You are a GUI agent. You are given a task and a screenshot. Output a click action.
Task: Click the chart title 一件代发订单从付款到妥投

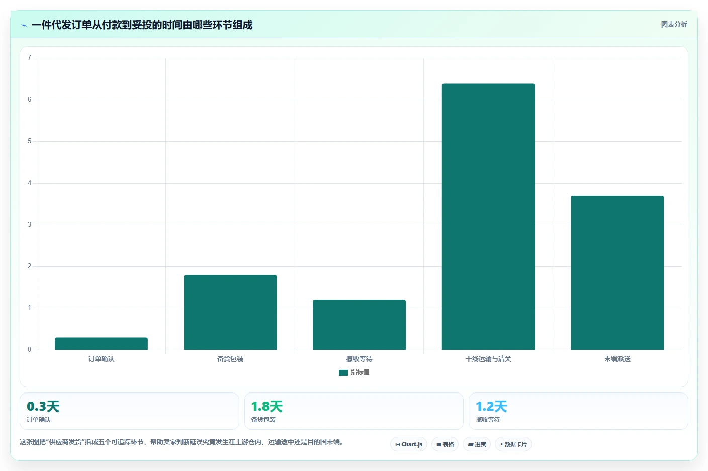[x=142, y=25]
